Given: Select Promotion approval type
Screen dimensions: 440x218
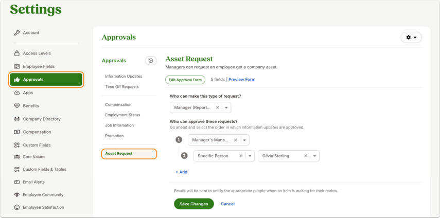Looking at the screenshot, I should coord(114,136).
